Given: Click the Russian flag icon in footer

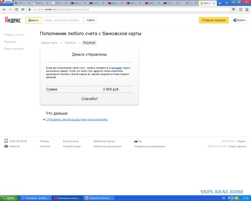Looking at the screenshot, I should click(x=136, y=141).
